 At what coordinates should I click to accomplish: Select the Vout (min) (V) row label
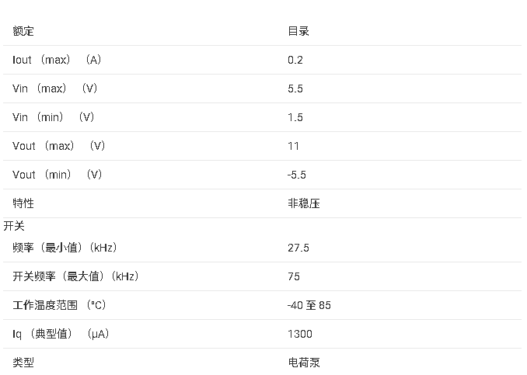tap(58, 175)
